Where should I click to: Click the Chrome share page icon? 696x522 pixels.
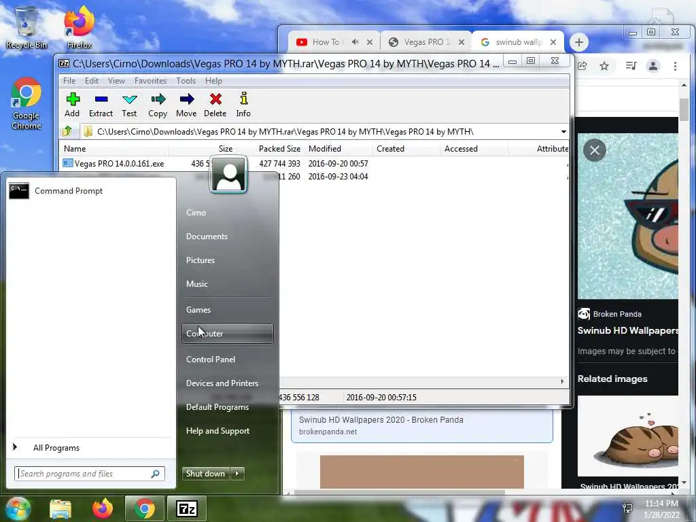[x=582, y=66]
